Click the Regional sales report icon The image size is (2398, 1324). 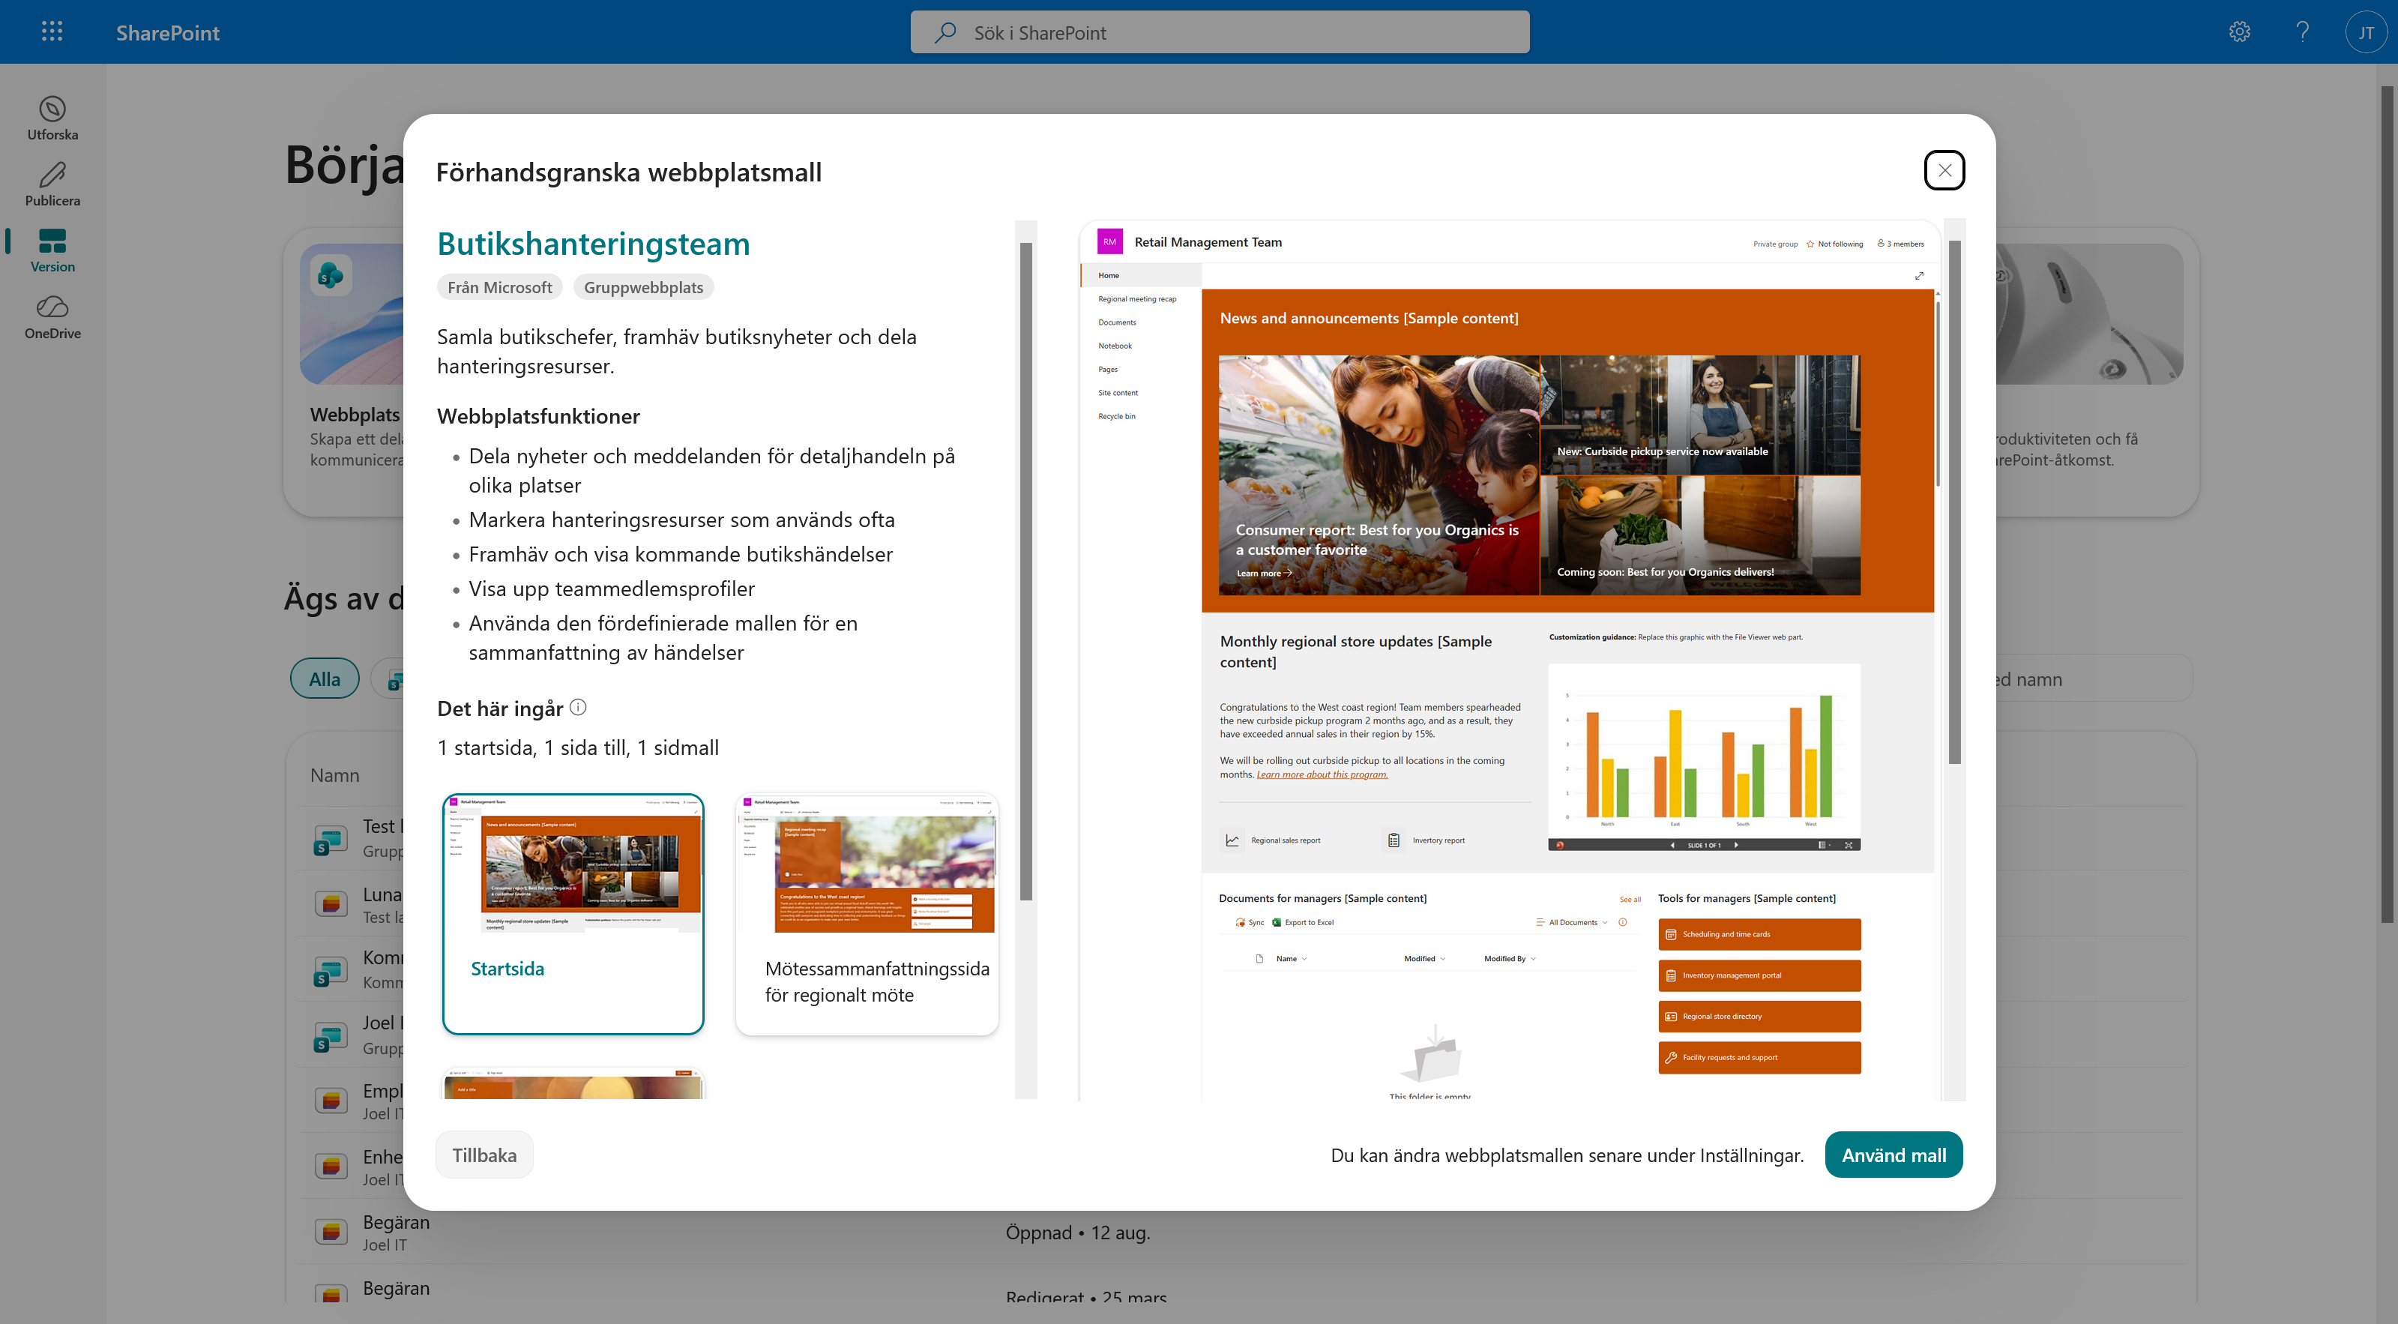1232,840
